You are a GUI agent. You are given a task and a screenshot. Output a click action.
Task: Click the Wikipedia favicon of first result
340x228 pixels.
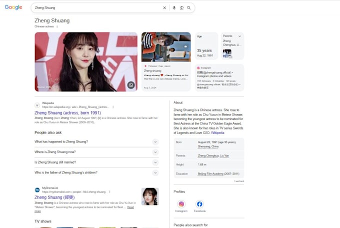[x=37, y=105]
